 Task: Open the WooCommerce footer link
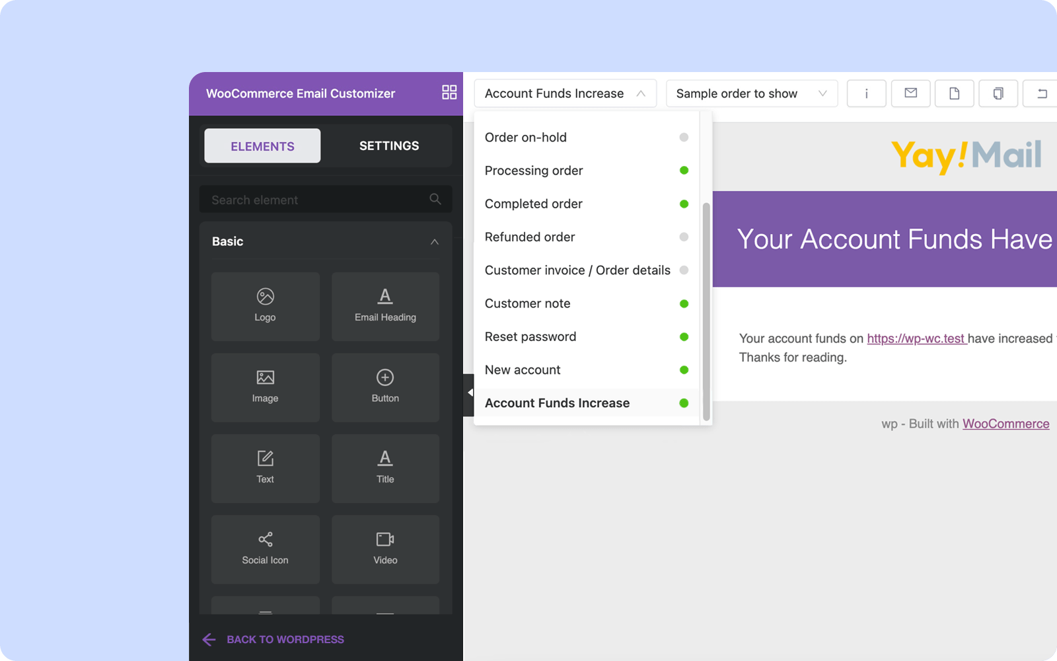(1005, 424)
